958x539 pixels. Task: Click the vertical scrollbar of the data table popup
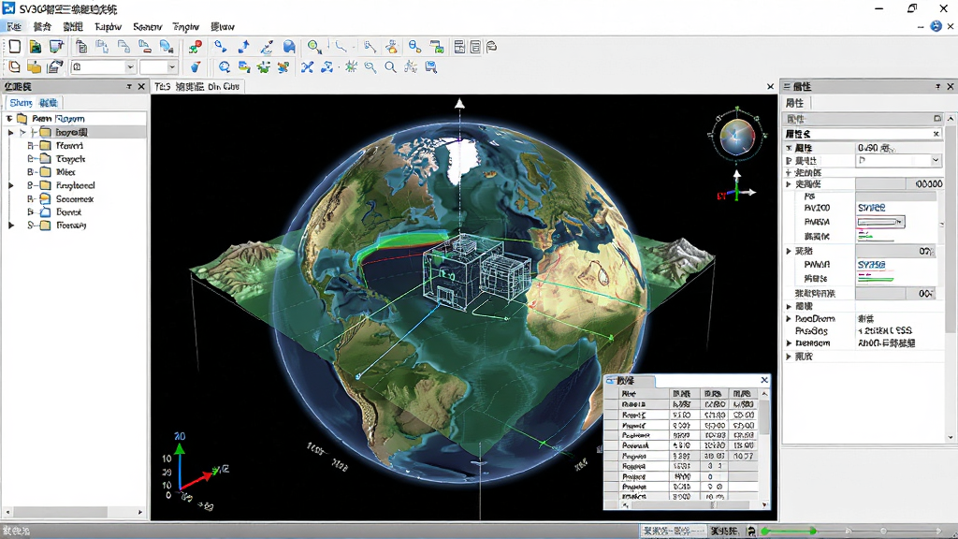click(764, 445)
